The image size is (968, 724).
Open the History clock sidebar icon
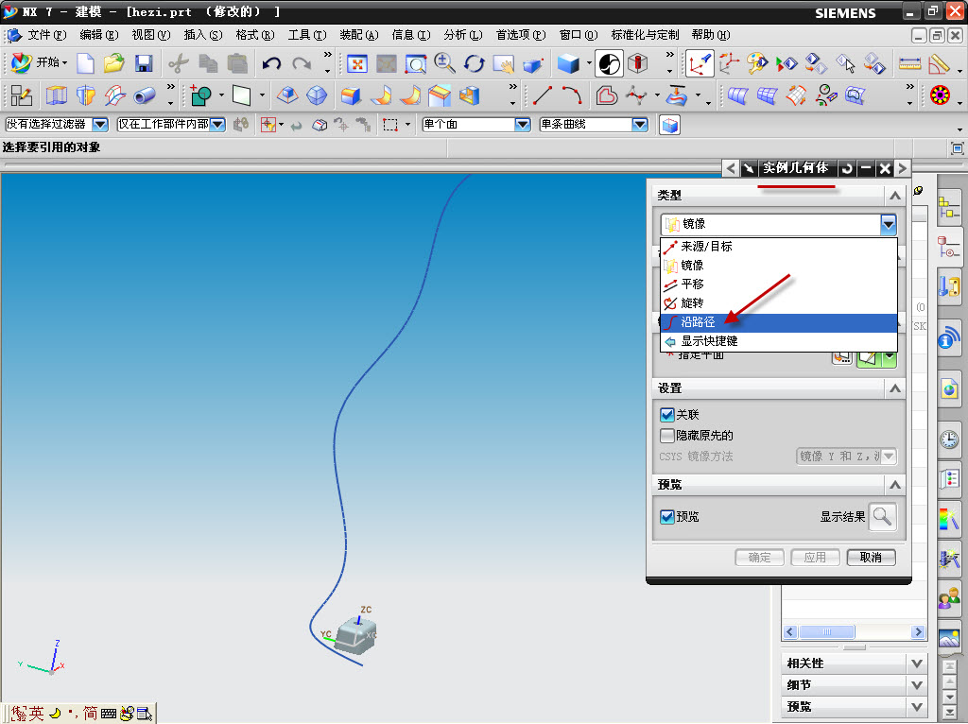point(949,439)
